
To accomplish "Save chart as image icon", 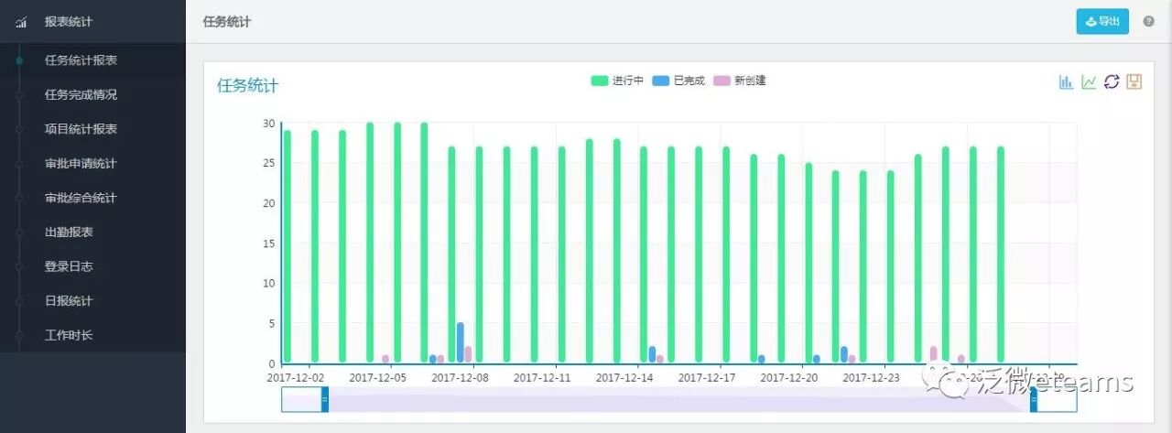I will click(x=1134, y=81).
